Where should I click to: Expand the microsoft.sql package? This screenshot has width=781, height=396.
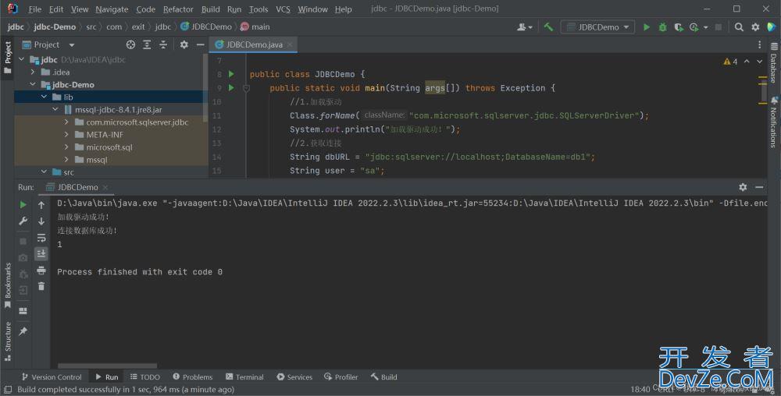(66, 147)
